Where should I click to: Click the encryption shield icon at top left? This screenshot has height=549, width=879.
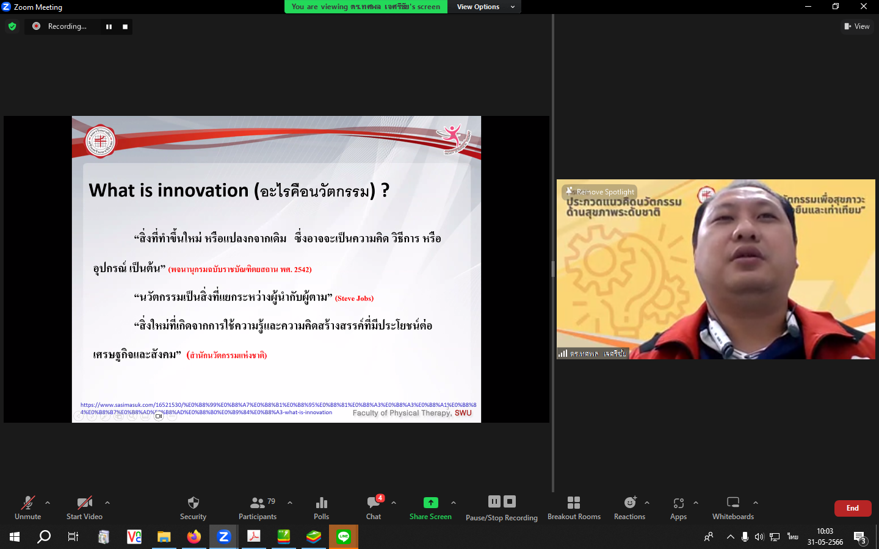click(12, 26)
